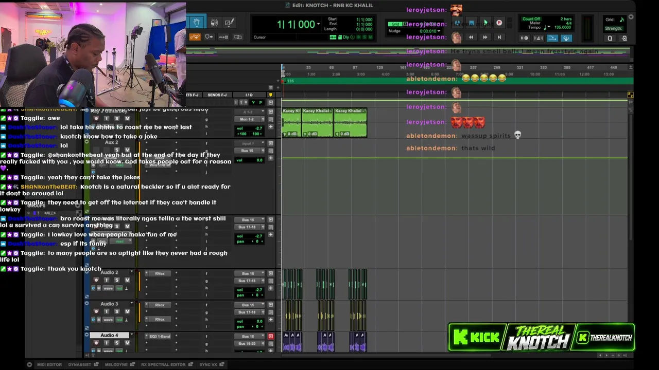Image resolution: width=659 pixels, height=370 pixels.
Task: Open the RX SPECTRAL EDITOR tab
Action: click(163, 364)
